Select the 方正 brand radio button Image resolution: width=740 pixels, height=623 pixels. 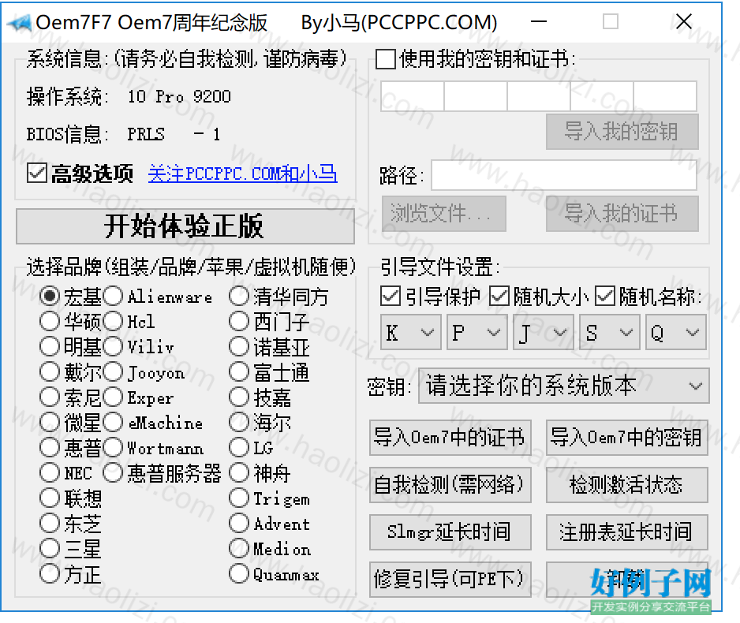[50, 574]
